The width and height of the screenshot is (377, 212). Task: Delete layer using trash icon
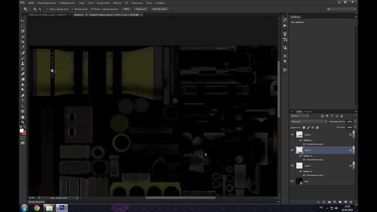point(351,202)
